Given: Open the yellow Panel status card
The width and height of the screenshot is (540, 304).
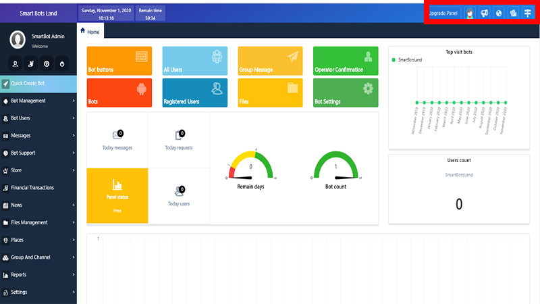Looking at the screenshot, I should tap(117, 195).
